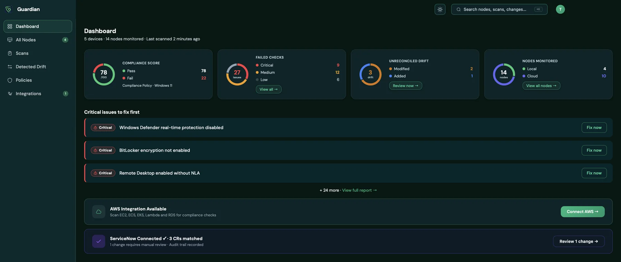Click View all failed checks button
Screen dimensions: 621x262
268,89
